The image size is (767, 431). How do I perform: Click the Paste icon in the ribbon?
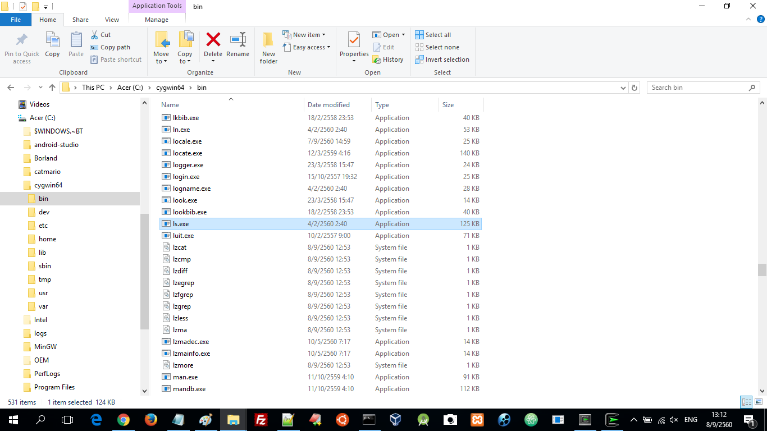(76, 40)
